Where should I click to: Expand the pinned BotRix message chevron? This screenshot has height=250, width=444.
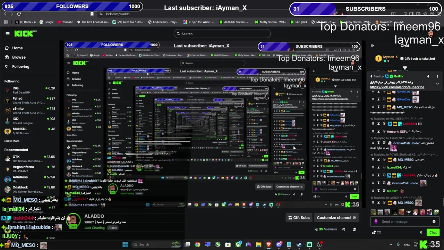[x=437, y=84]
